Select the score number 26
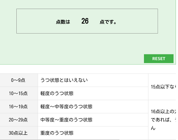The width and height of the screenshot is (178, 140). pos(85,21)
